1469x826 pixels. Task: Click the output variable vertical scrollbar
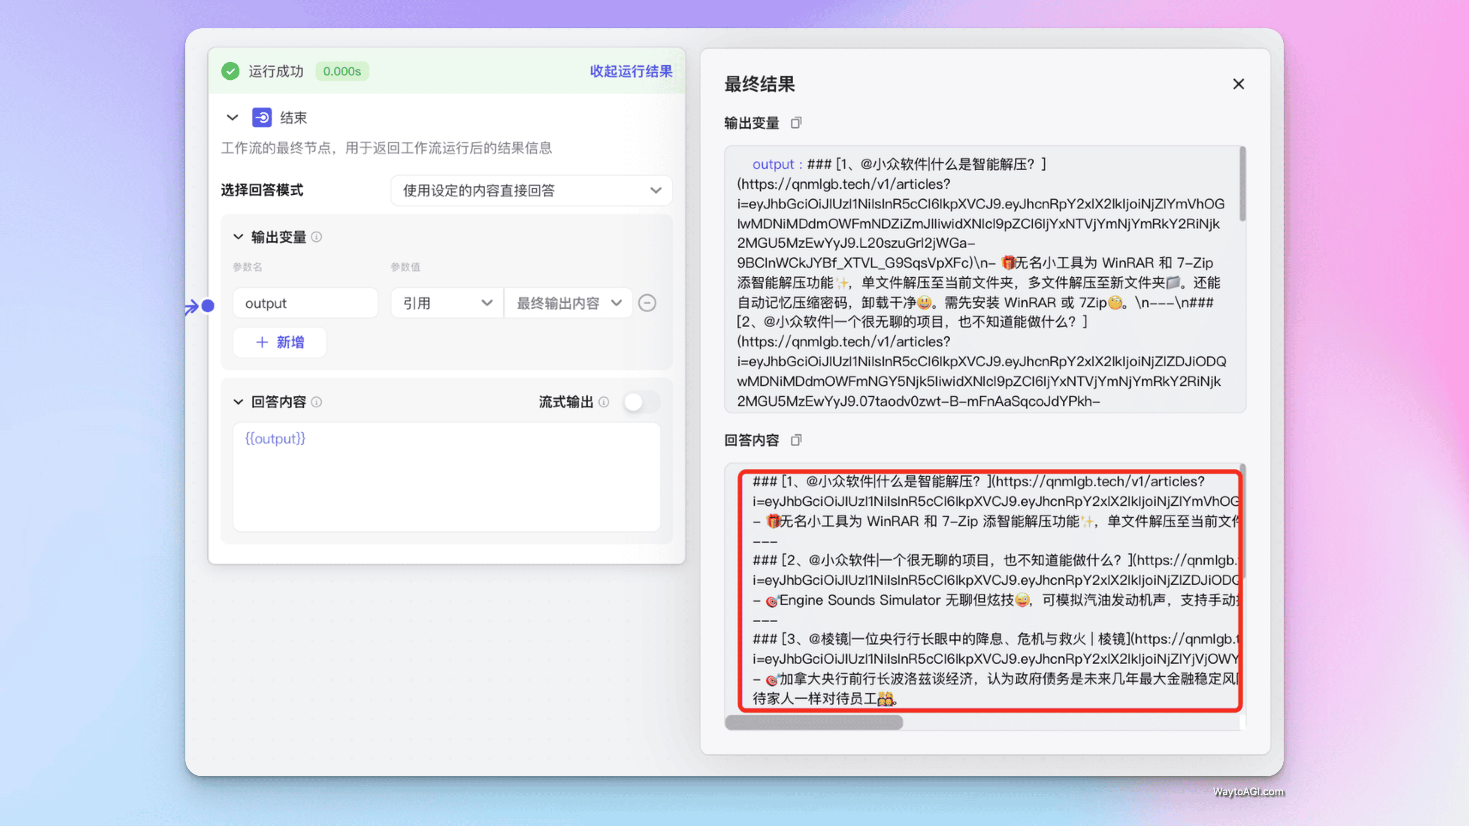click(x=1242, y=184)
